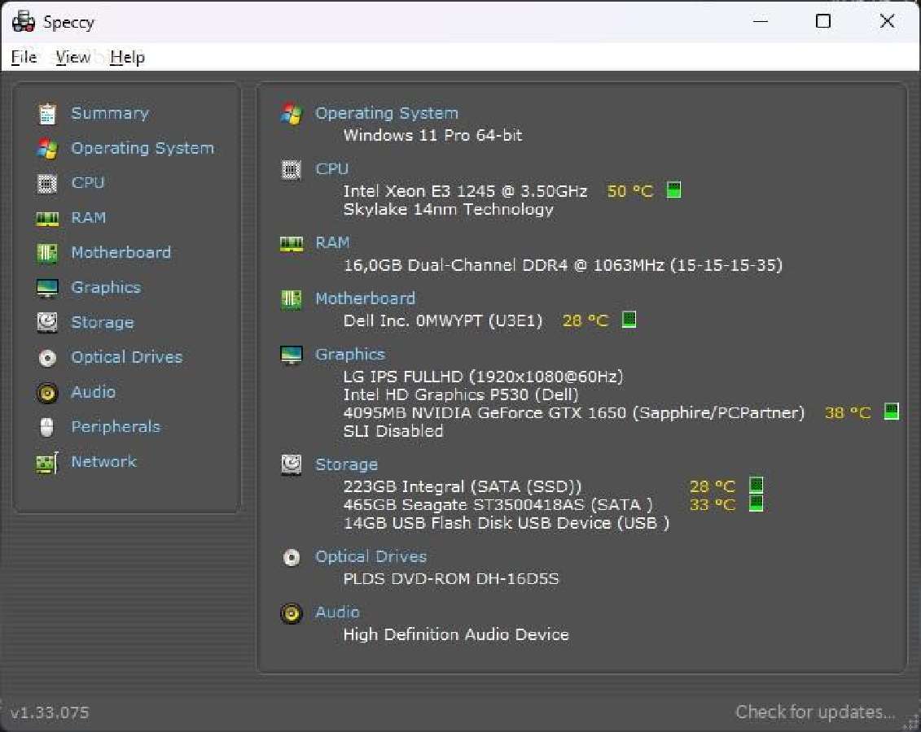This screenshot has height=732, width=921.
Task: Click the SLI Disabled text
Action: point(393,431)
